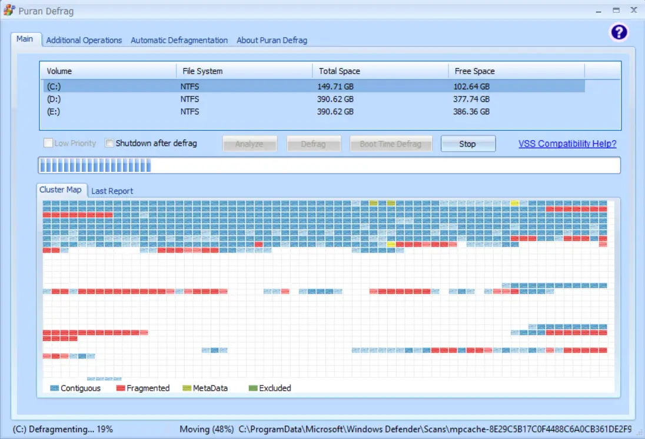This screenshot has height=439, width=645.
Task: Toggle the Low Priority checkbox
Action: [48, 143]
